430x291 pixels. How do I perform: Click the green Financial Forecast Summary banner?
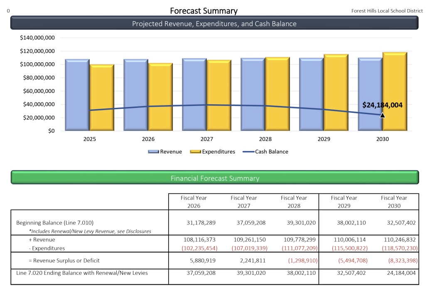[x=214, y=178]
